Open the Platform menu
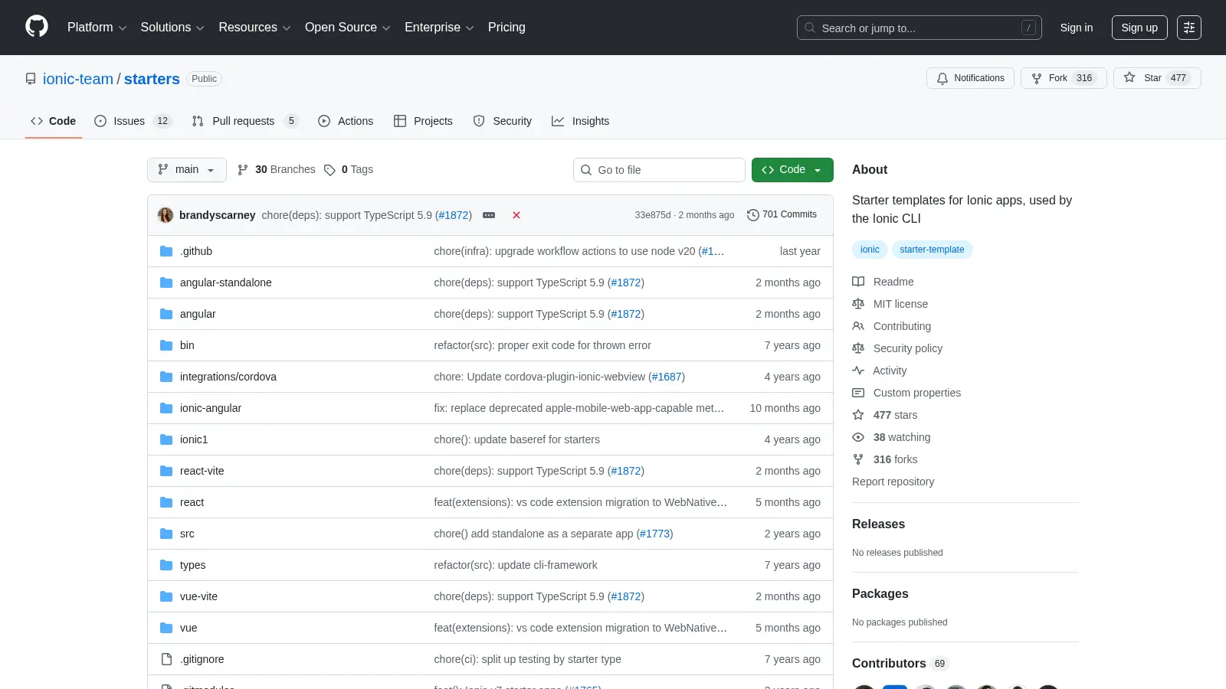This screenshot has height=689, width=1226. click(x=97, y=28)
